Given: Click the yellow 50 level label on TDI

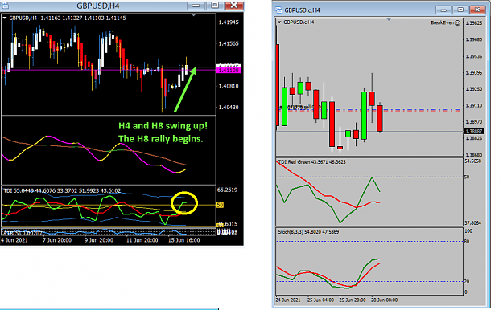Looking at the screenshot, I should [x=220, y=205].
